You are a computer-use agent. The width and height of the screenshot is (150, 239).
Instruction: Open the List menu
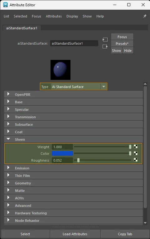coord(7,16)
